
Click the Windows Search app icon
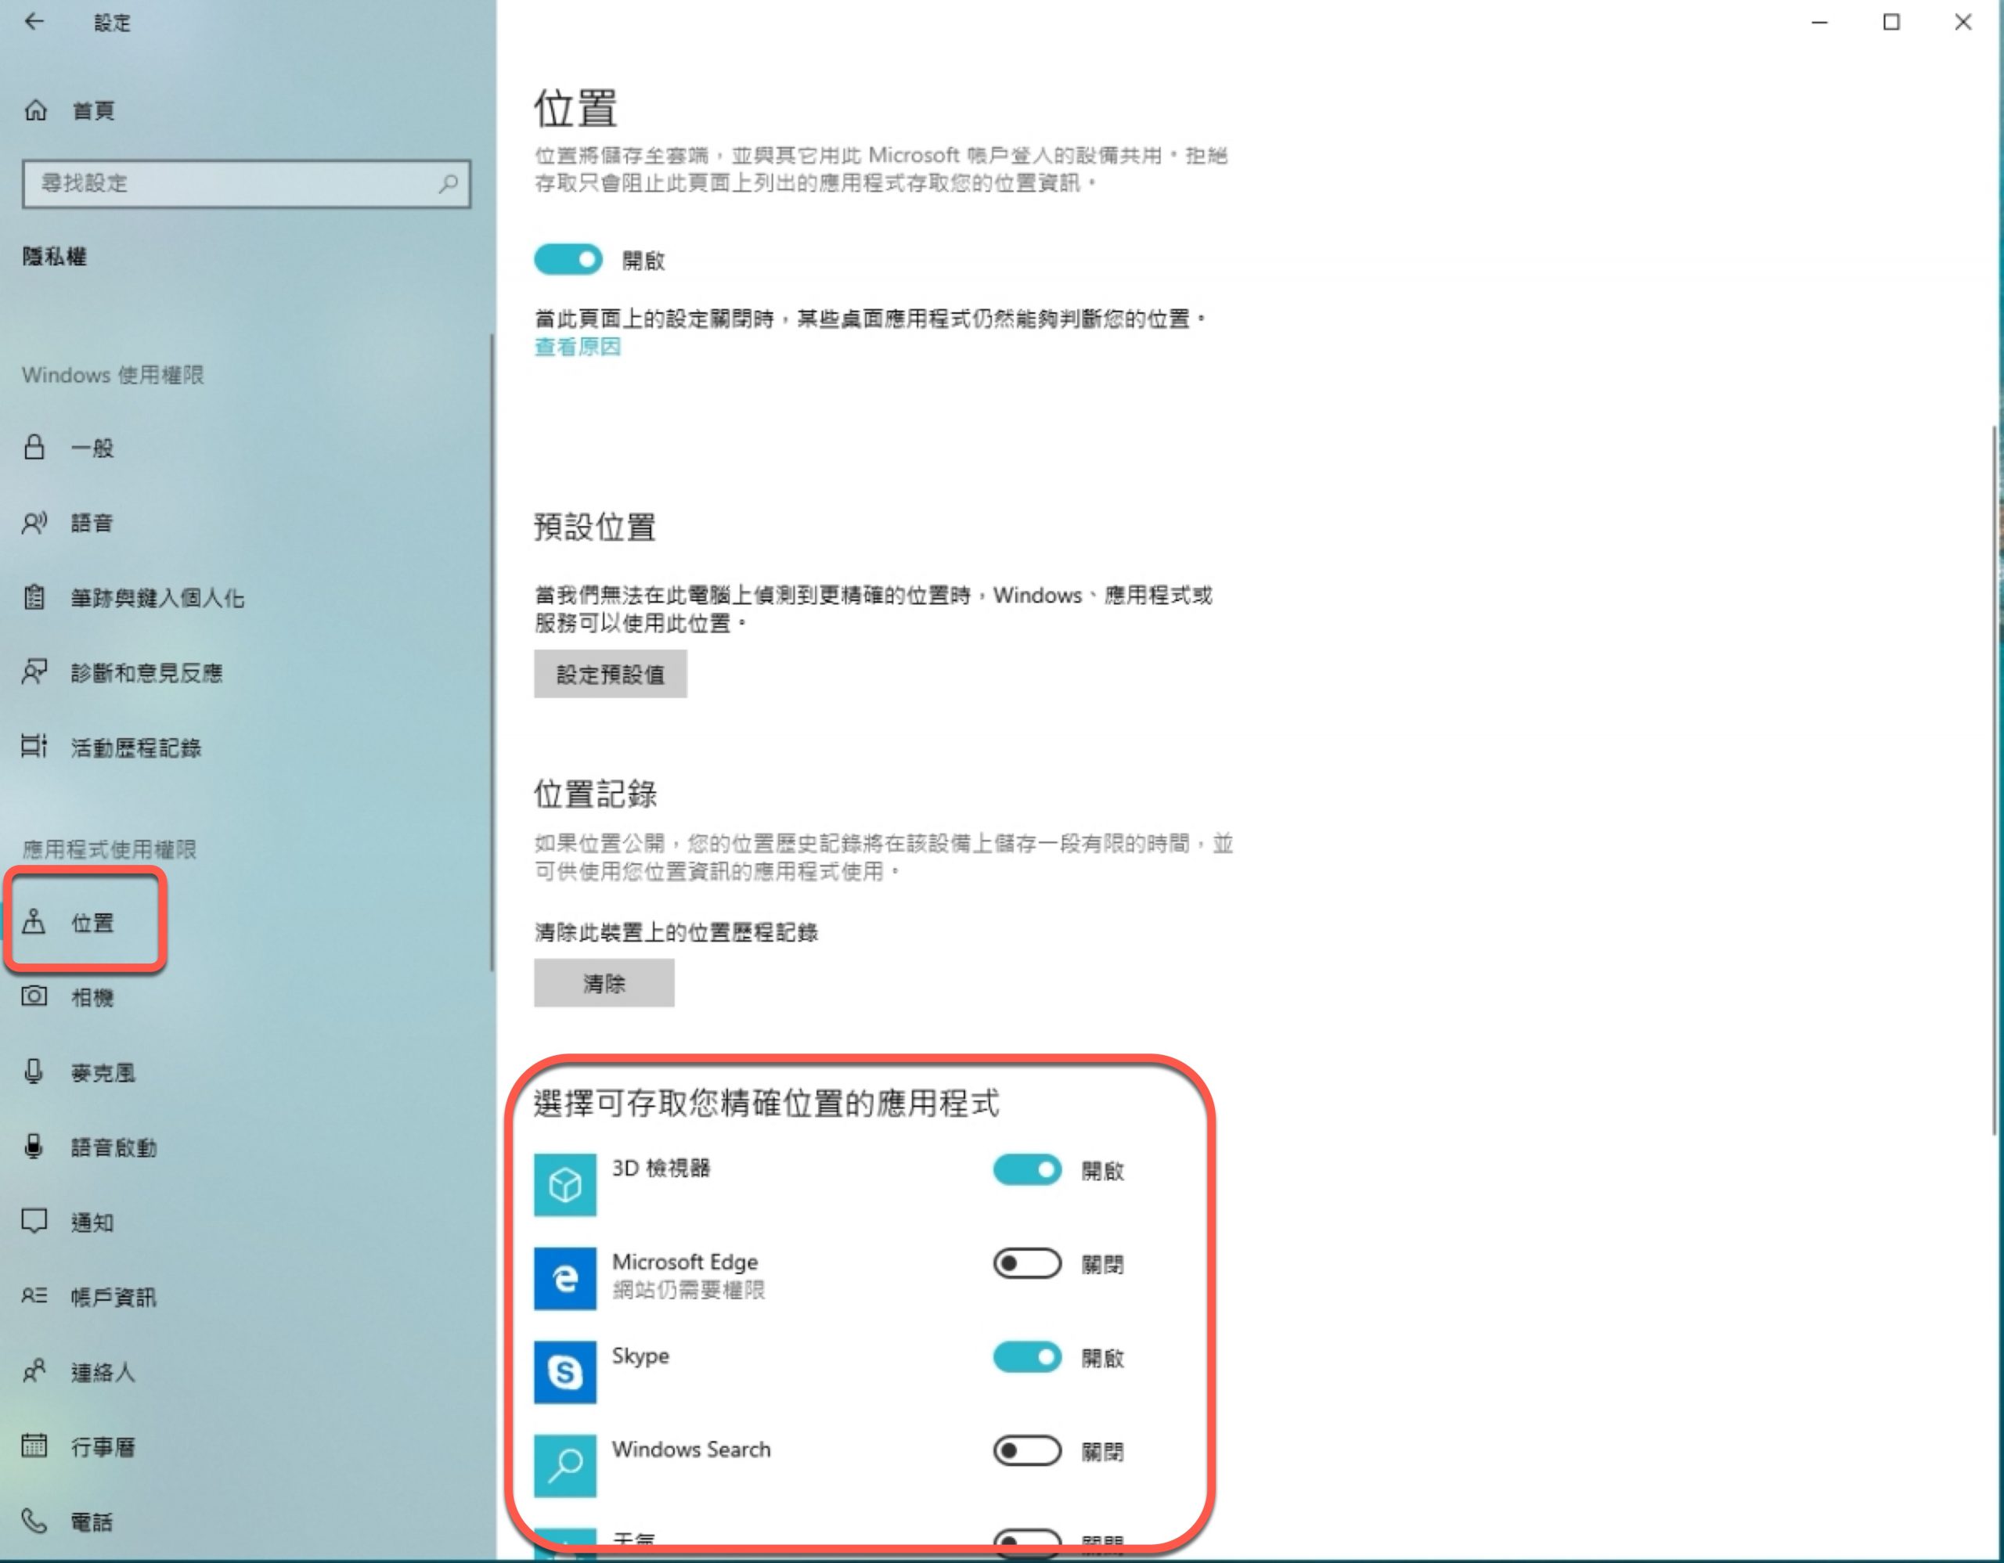pyautogui.click(x=564, y=1465)
